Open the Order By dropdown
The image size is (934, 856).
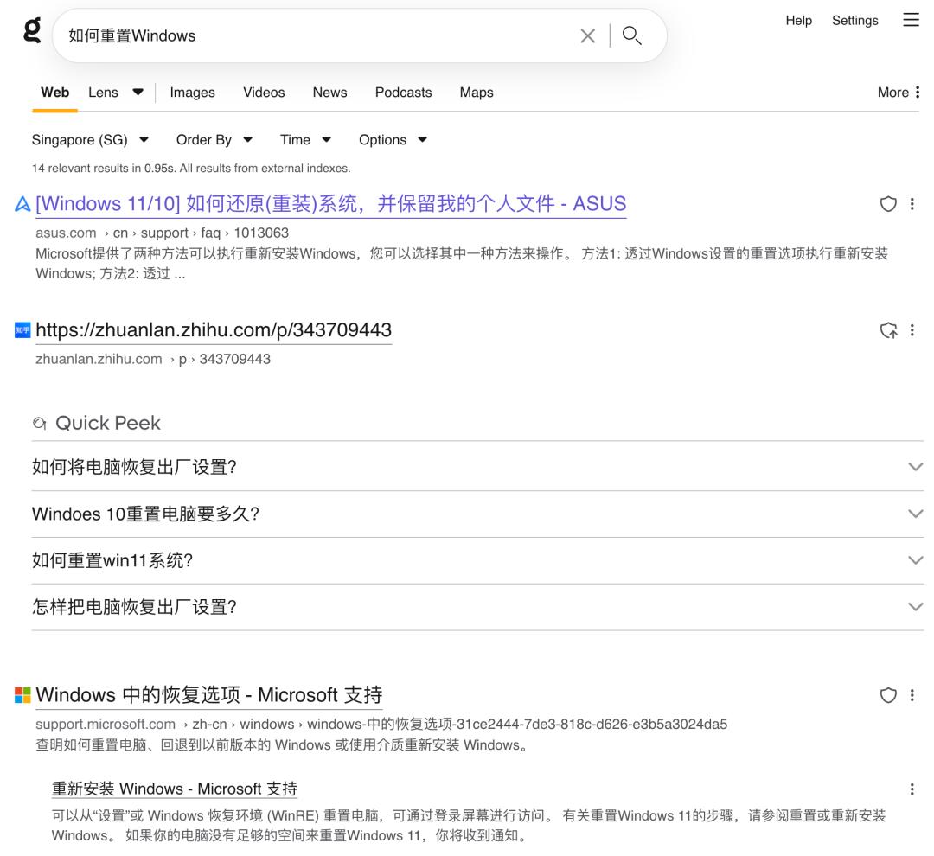click(214, 140)
